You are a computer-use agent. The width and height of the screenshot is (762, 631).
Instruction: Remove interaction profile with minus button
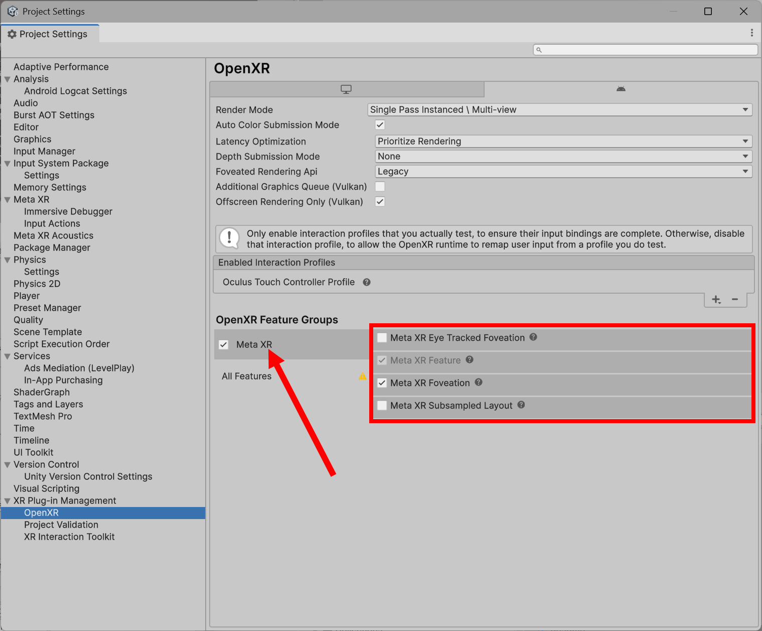click(x=735, y=300)
